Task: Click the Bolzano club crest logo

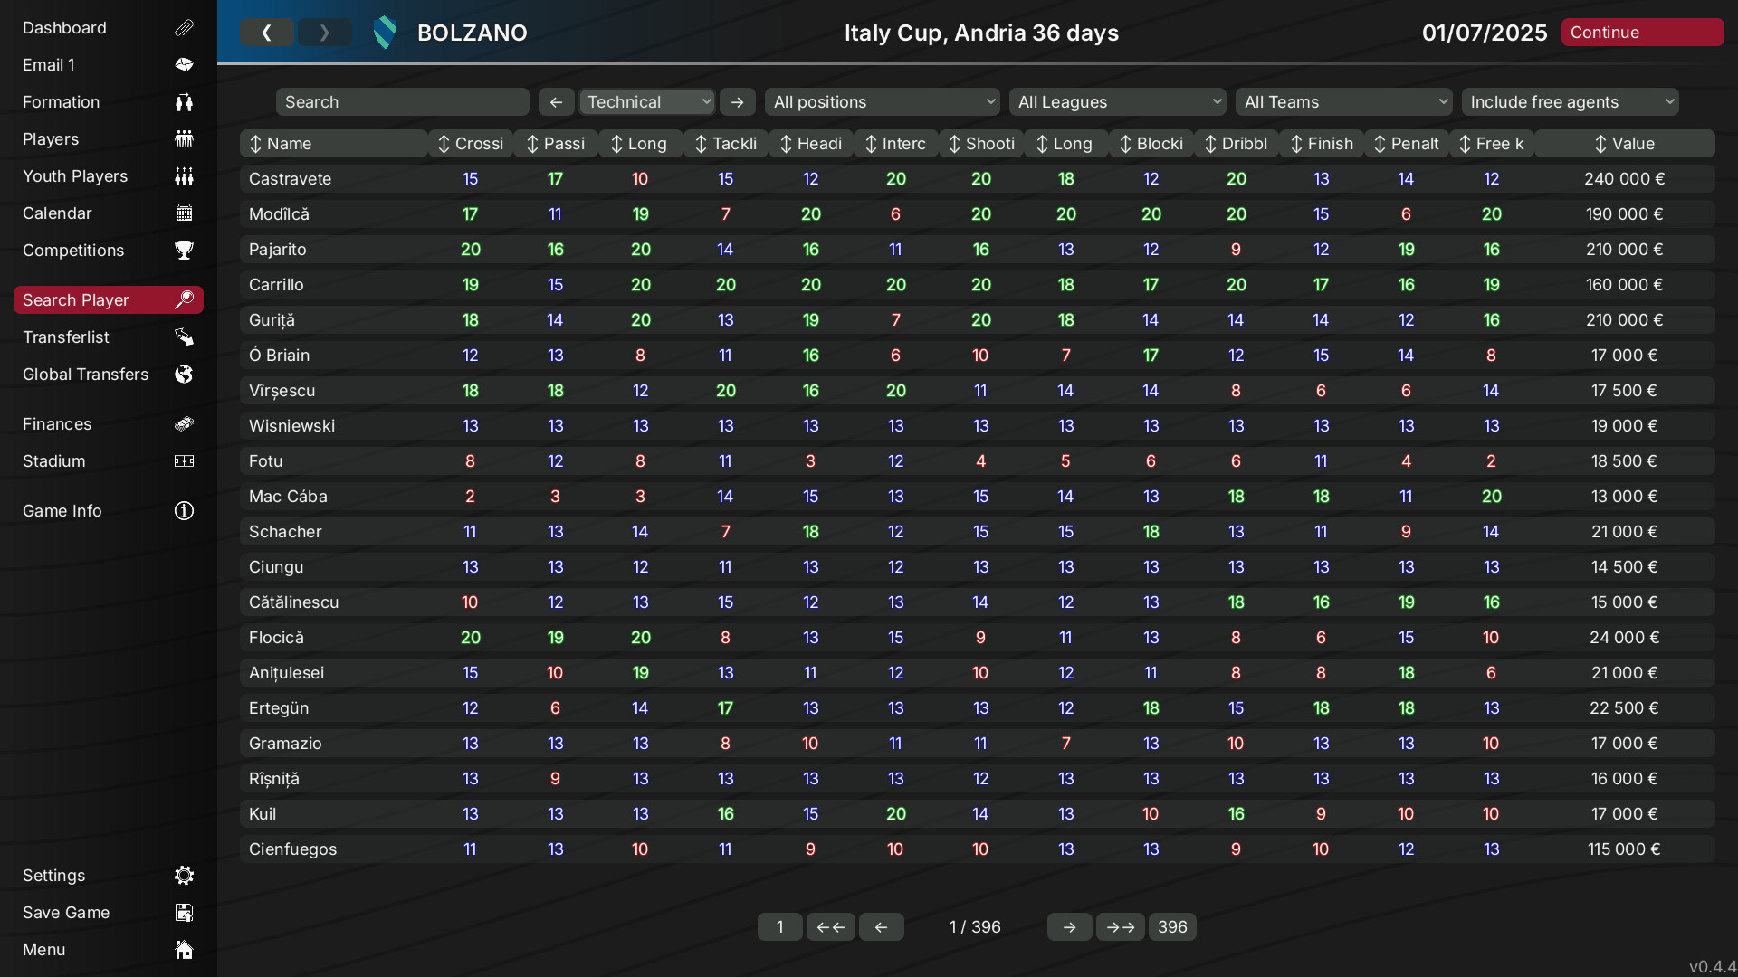Action: click(385, 33)
